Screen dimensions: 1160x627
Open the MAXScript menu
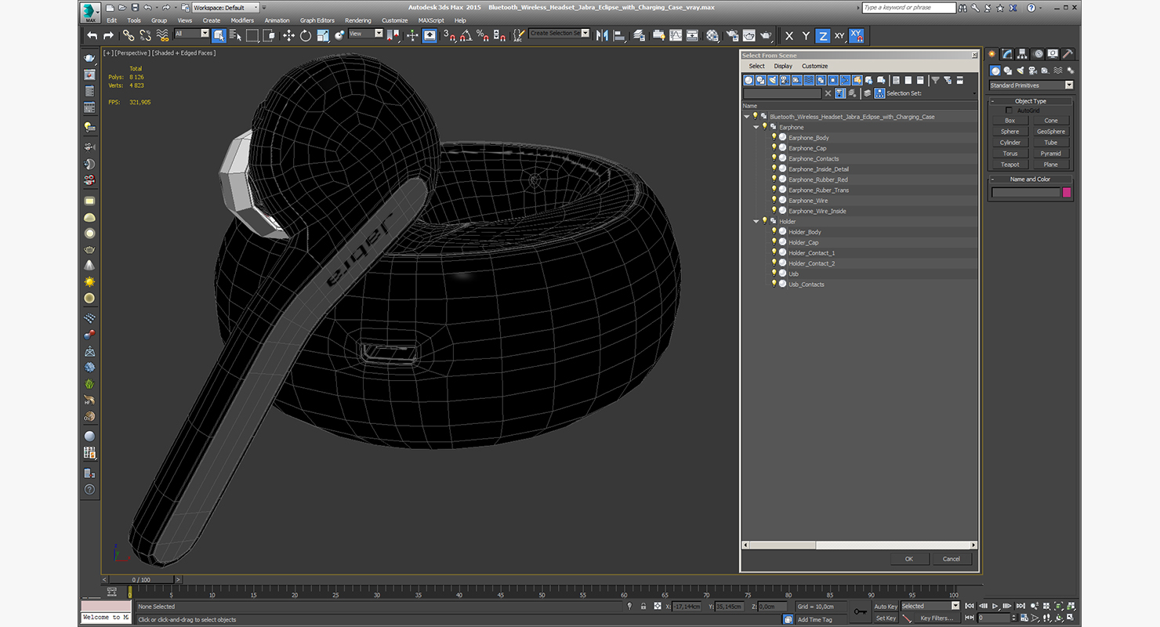point(431,20)
